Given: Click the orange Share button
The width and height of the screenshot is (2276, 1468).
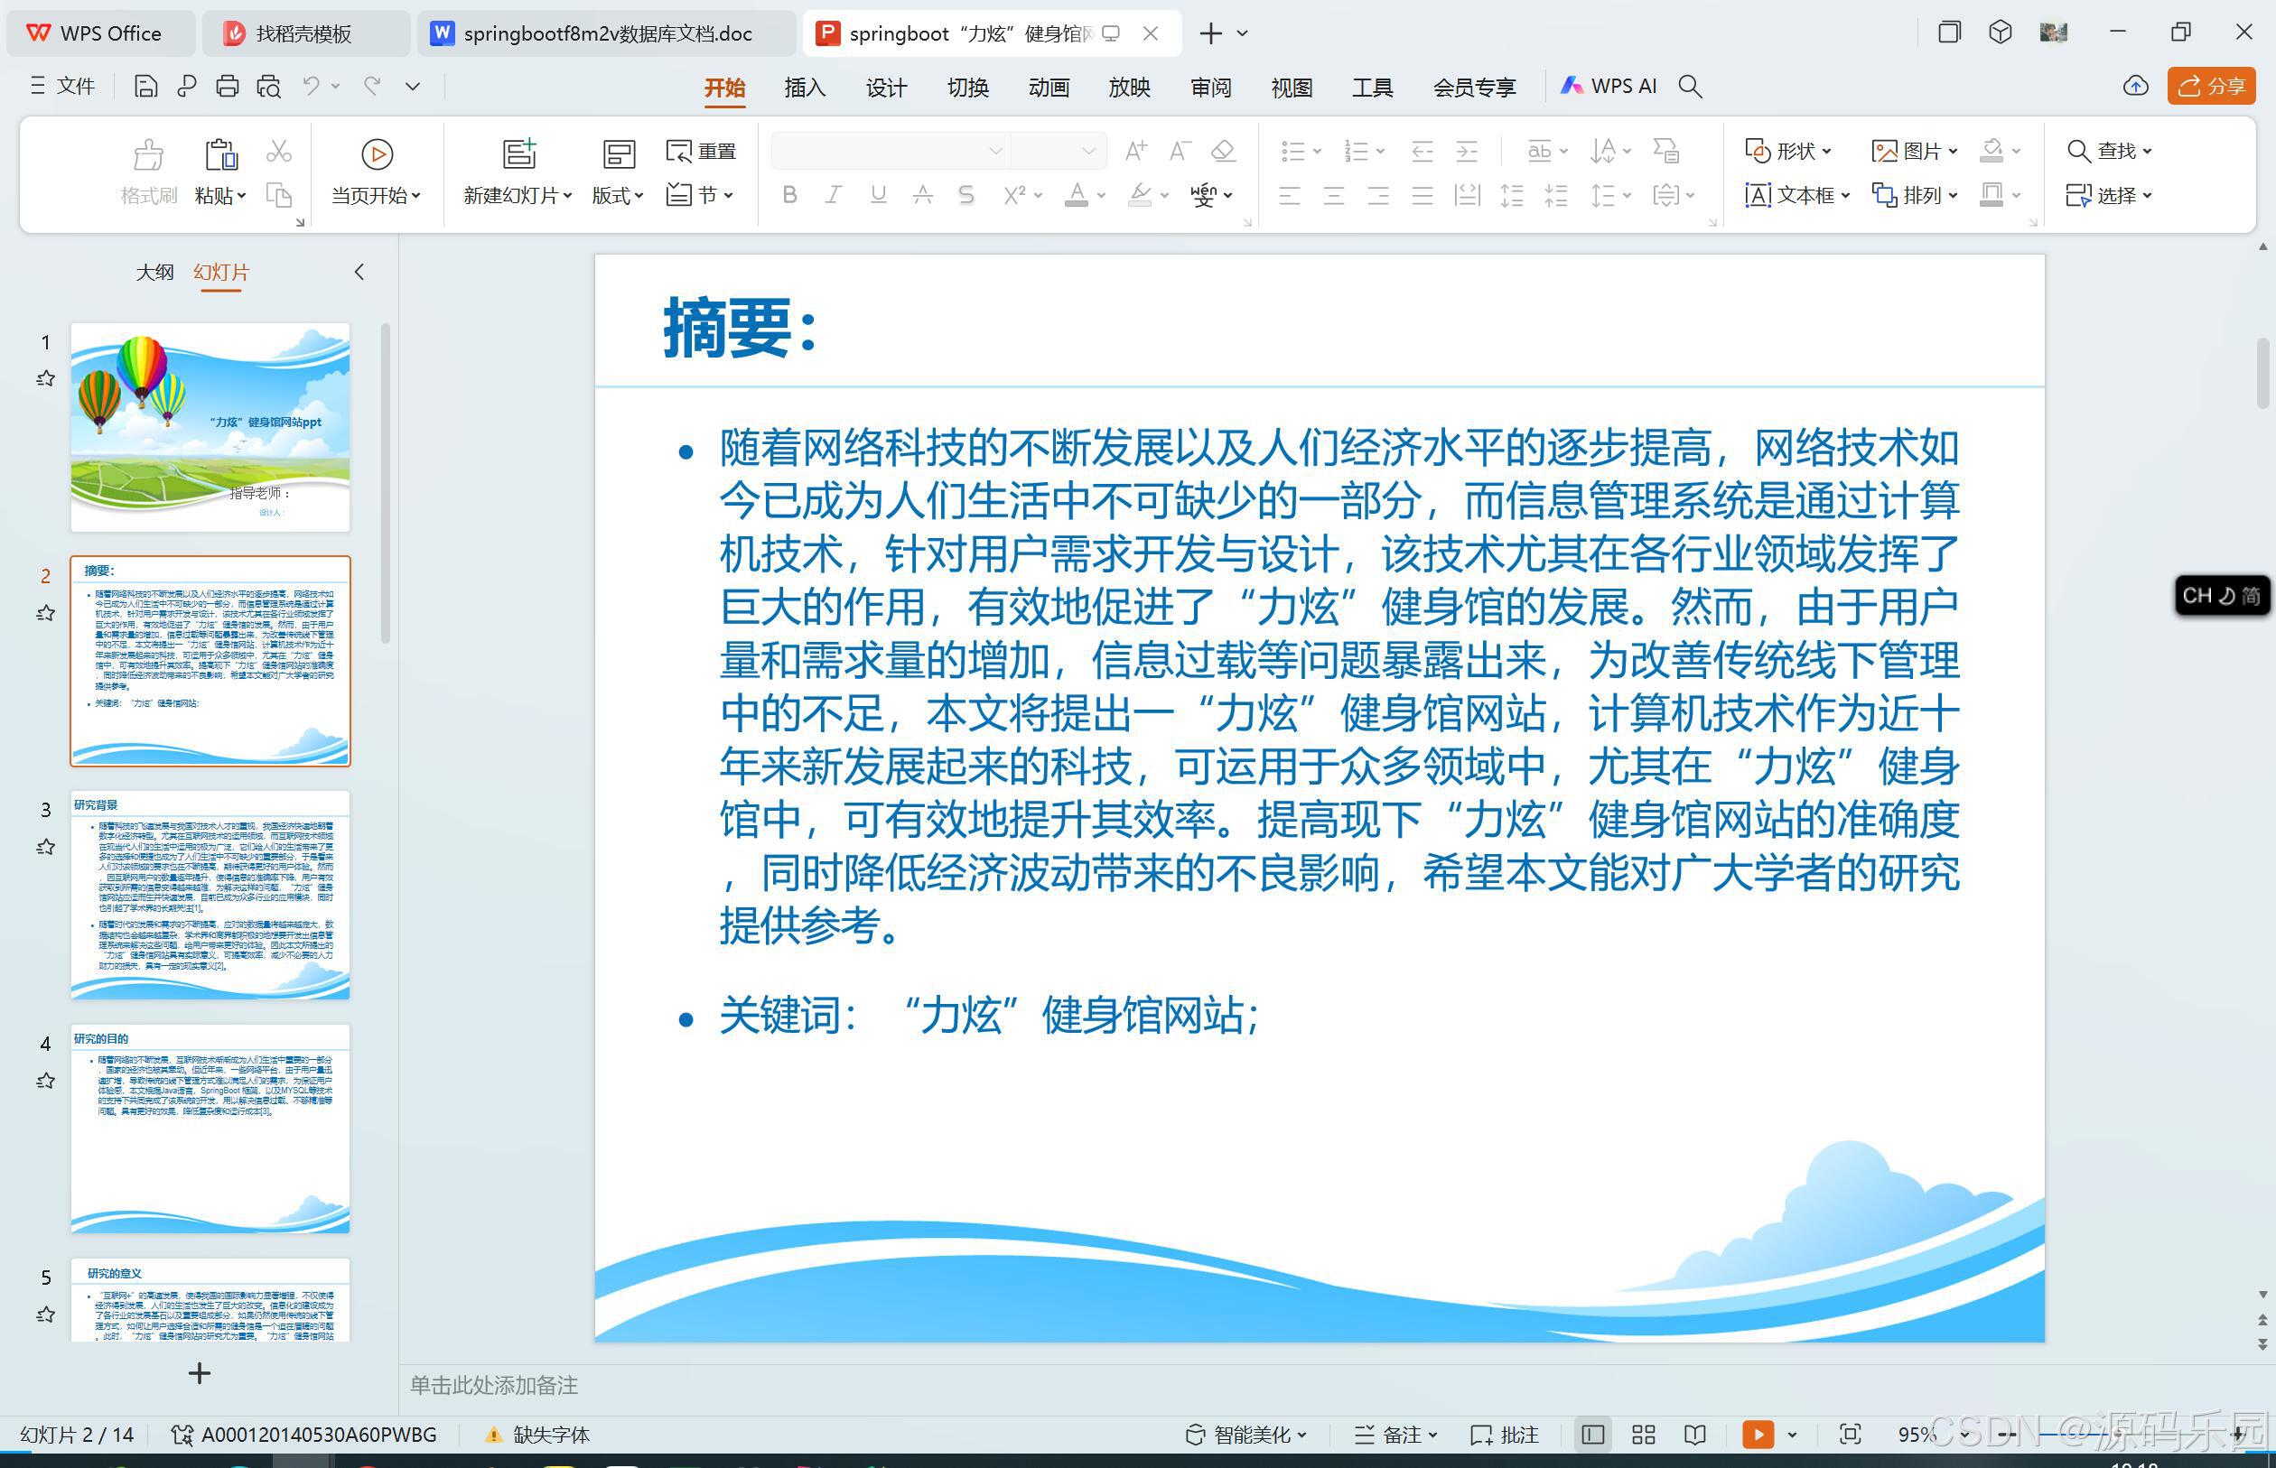Looking at the screenshot, I should [x=2210, y=86].
